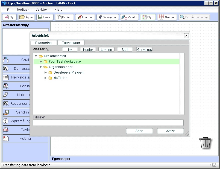This screenshot has height=169, width=220.
Task: Expand the Four Test Workspace folder
Action: point(41,62)
